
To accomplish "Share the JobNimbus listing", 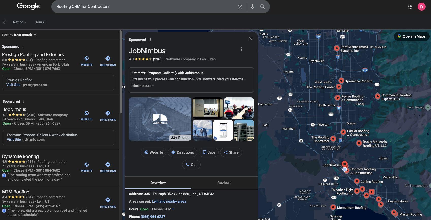I will (231, 152).
